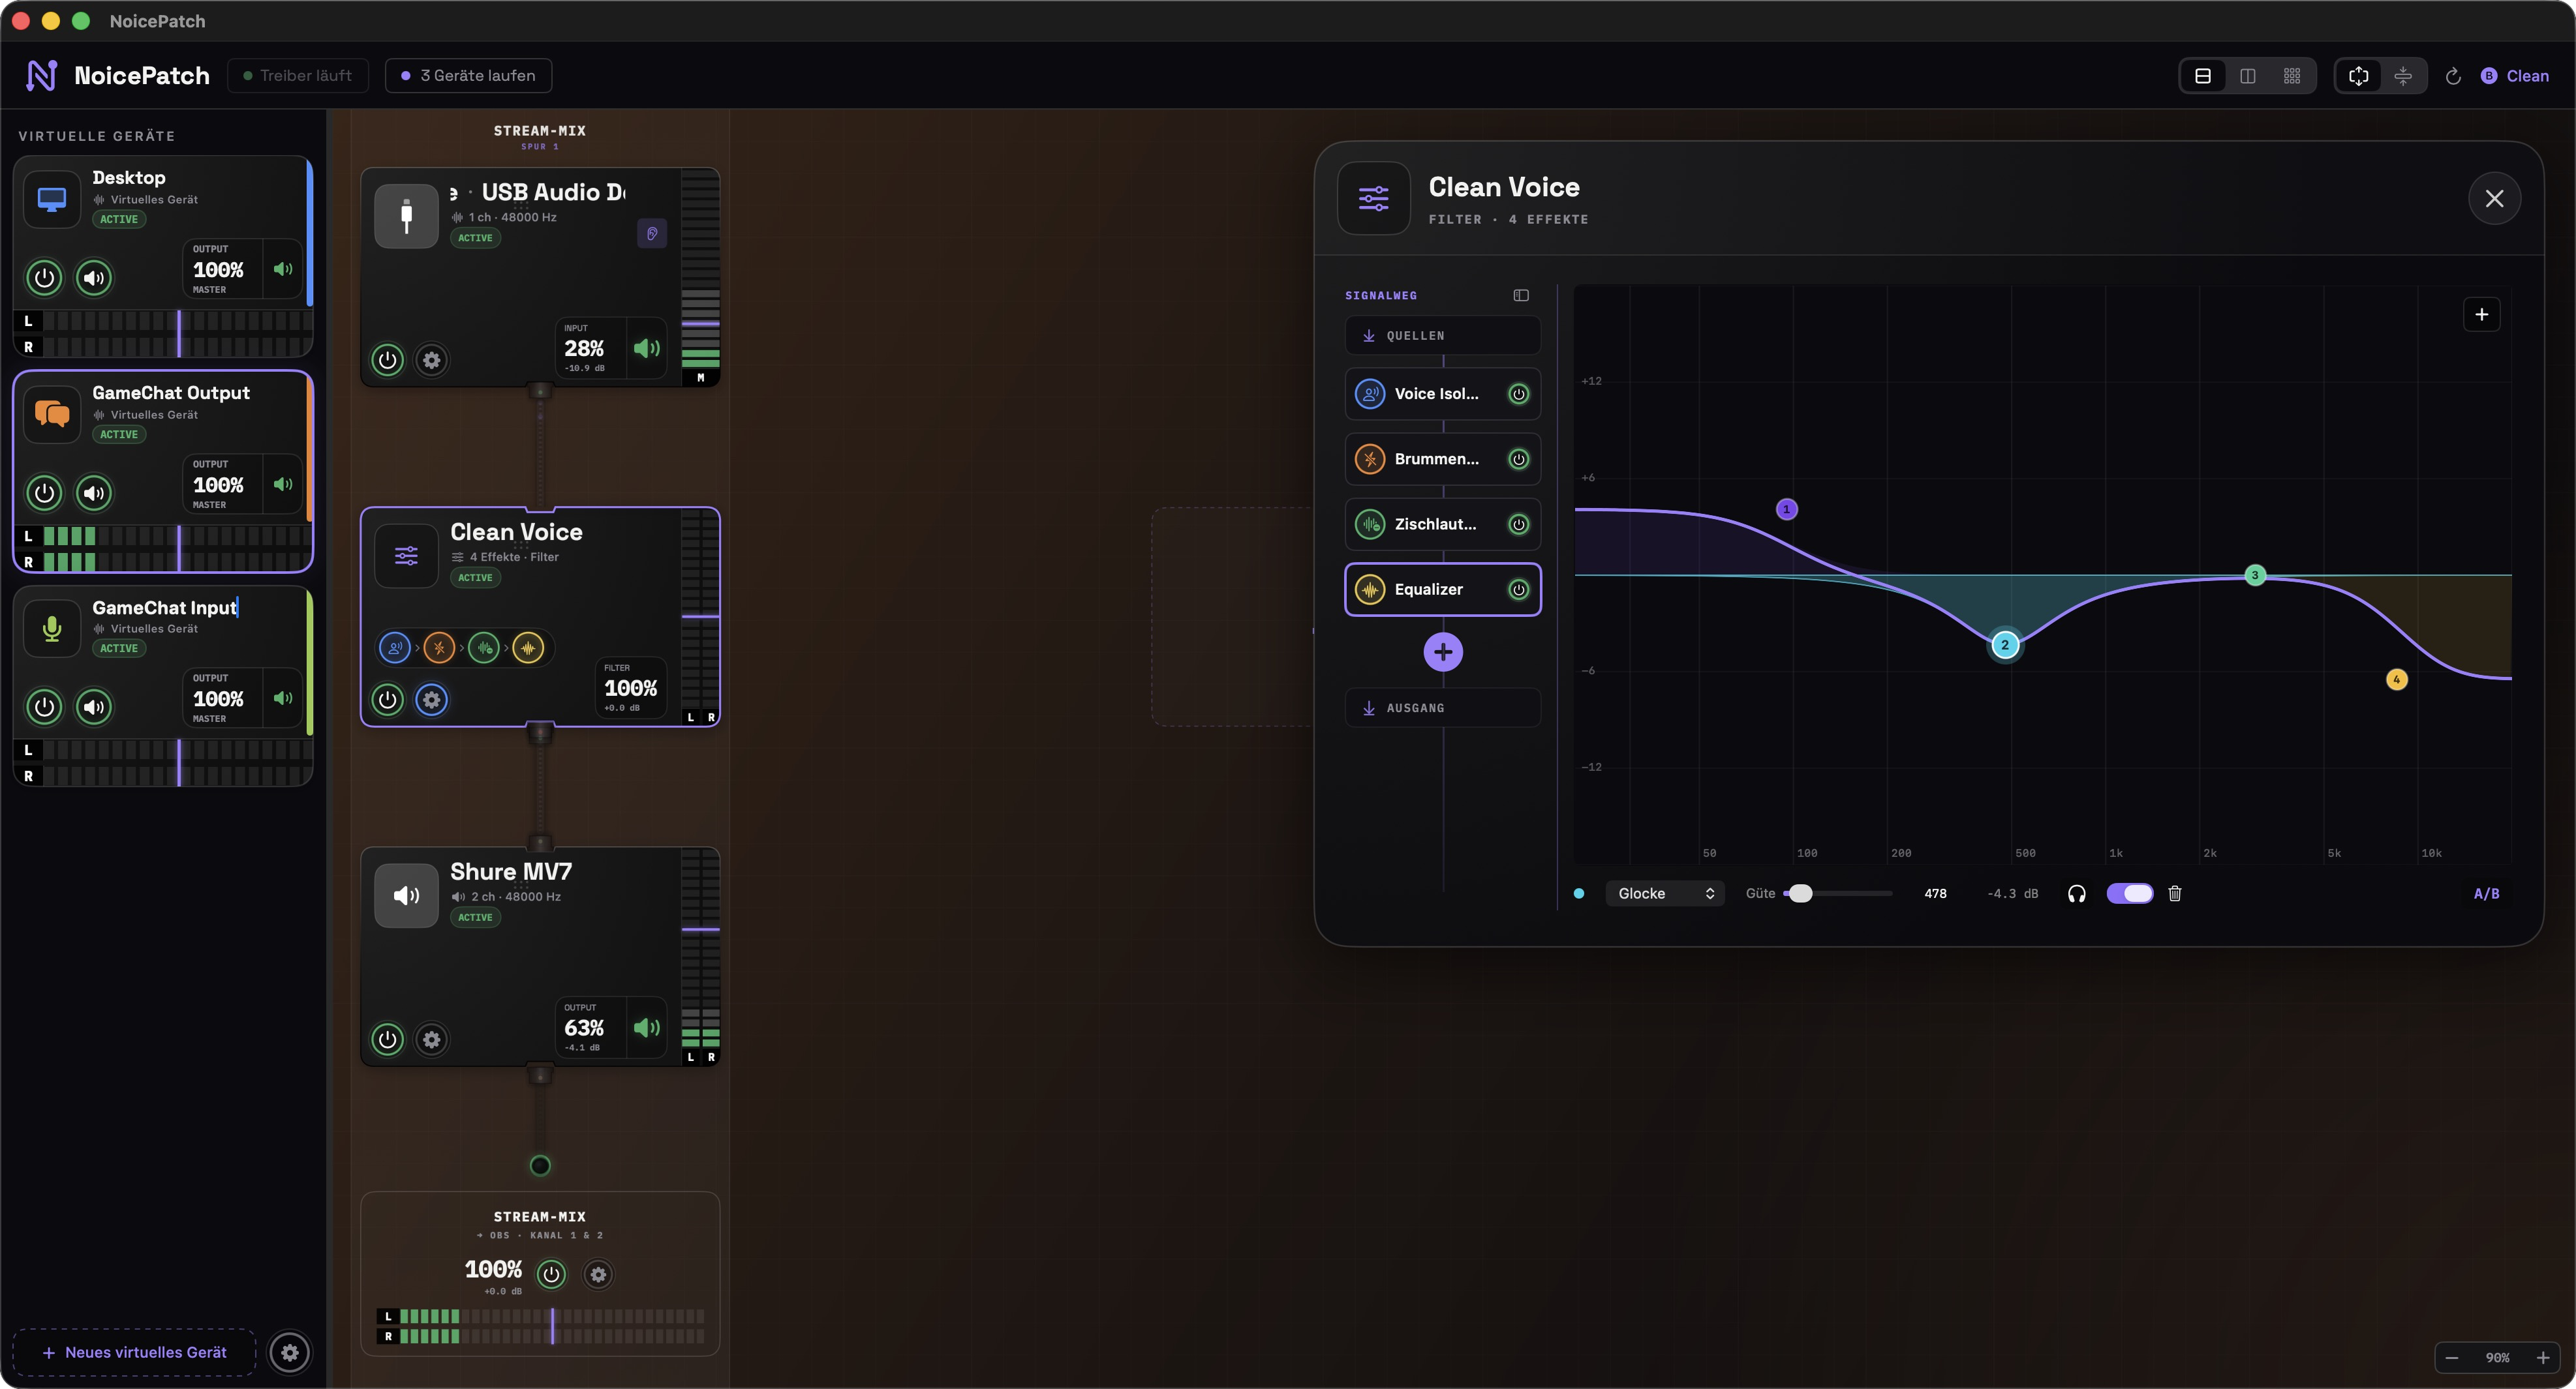Click align center toolbar icon
Image resolution: width=2576 pixels, height=1389 pixels.
[2403, 76]
